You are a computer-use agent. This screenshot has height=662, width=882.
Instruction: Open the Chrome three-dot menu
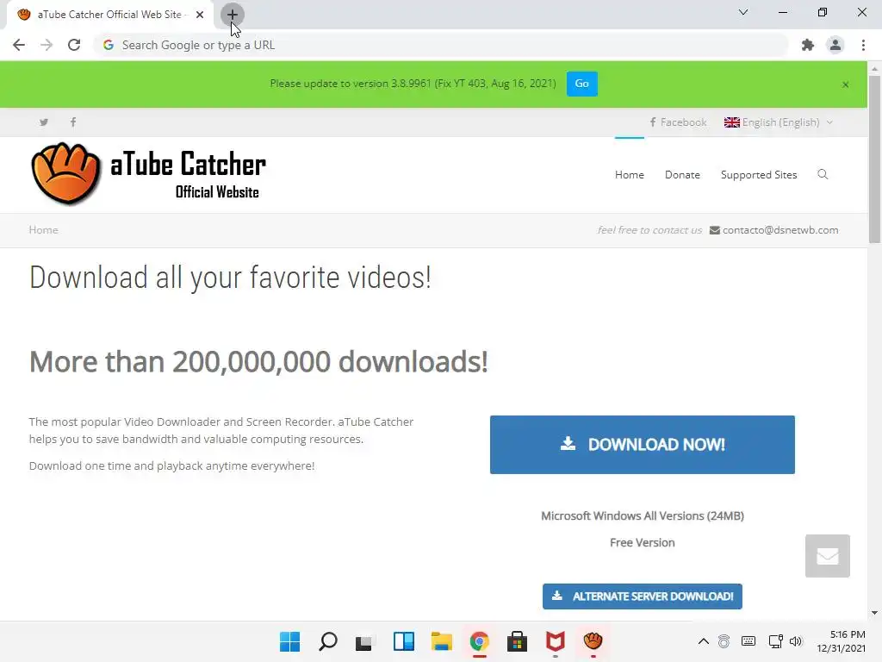(863, 45)
